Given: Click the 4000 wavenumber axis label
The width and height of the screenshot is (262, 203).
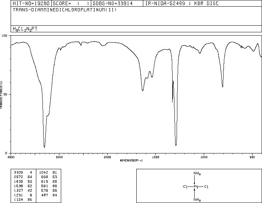Looking at the screenshot, I should (x=11, y=157).
